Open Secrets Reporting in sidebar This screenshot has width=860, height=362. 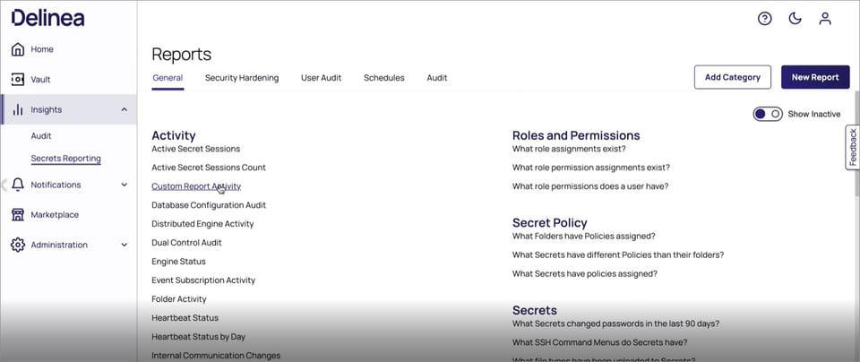tap(65, 159)
